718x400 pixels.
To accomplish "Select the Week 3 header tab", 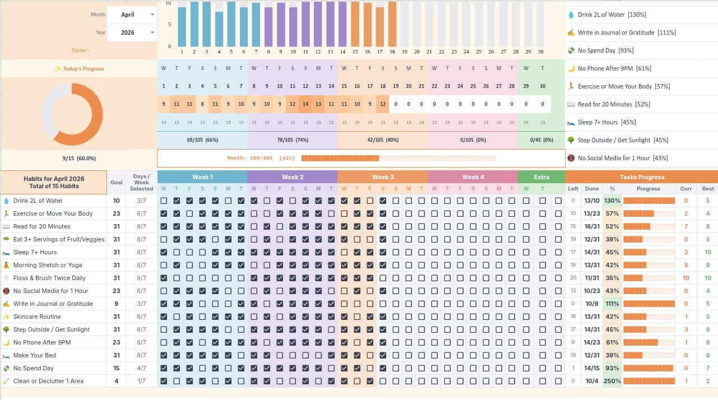I will tap(382, 176).
